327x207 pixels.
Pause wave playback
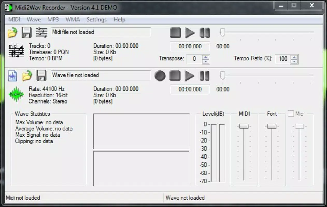204,76
